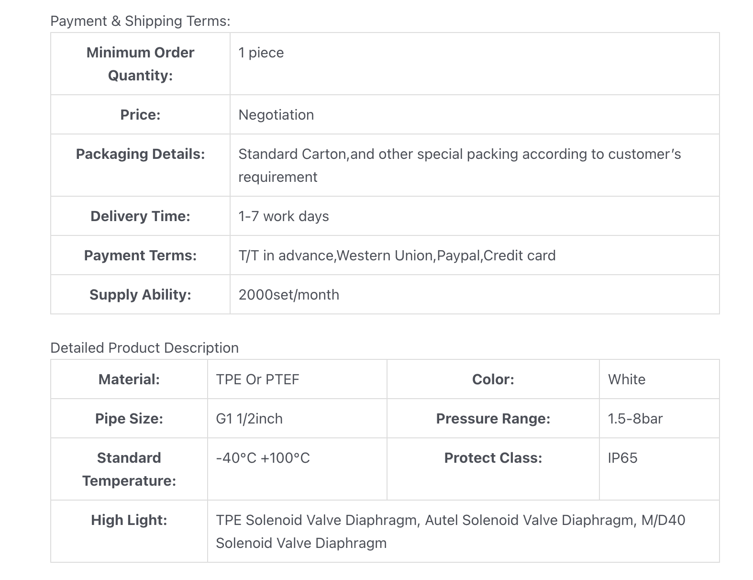The height and width of the screenshot is (580, 753).
Task: Click the 1.5-8bar pressure range value
Action: point(635,419)
